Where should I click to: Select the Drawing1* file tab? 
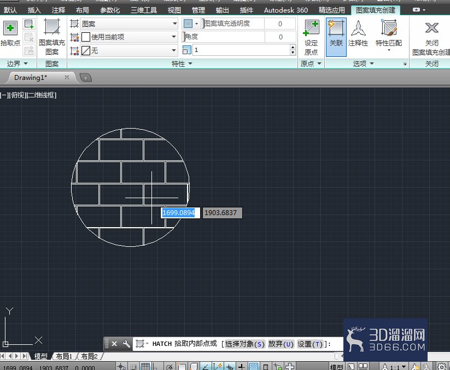(31, 78)
